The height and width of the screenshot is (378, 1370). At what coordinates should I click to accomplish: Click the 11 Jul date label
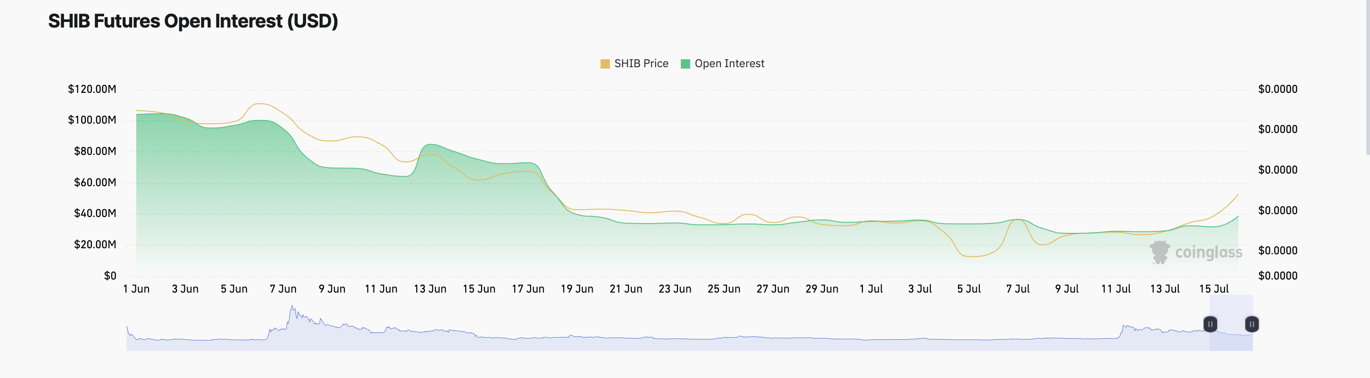click(x=1116, y=289)
